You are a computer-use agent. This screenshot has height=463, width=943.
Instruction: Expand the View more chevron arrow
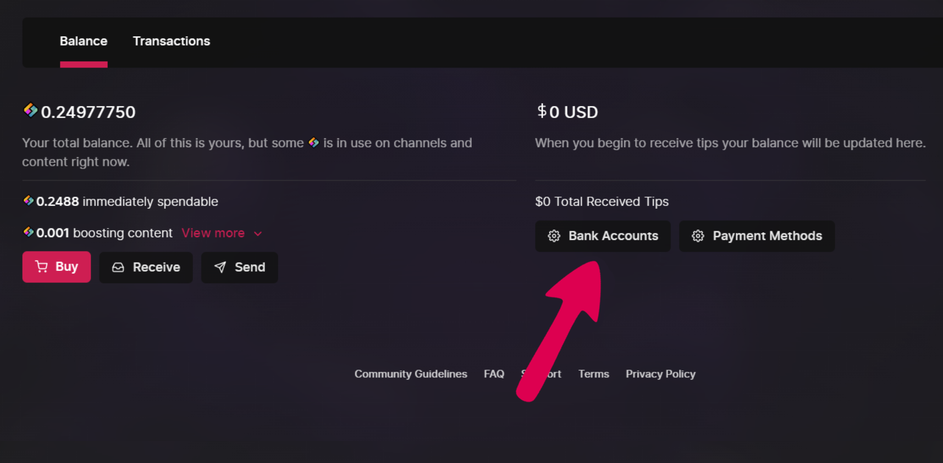(x=258, y=233)
